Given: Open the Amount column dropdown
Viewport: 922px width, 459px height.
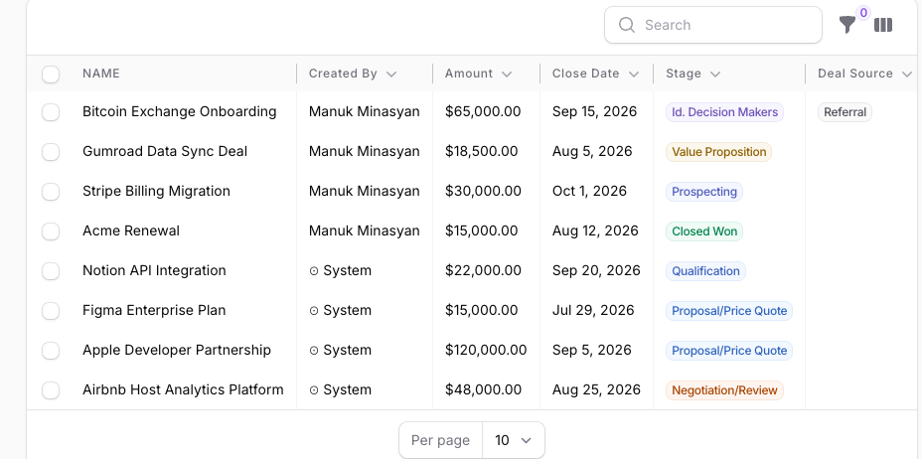Looking at the screenshot, I should point(507,75).
